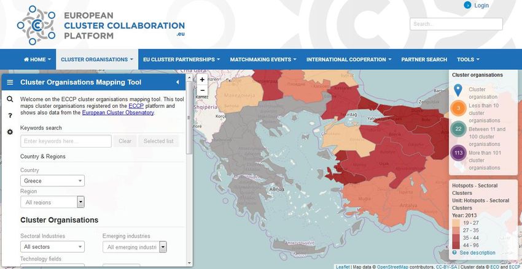Open the Leaflet attribution link
Screen dimensions: 522x269
click(x=343, y=267)
